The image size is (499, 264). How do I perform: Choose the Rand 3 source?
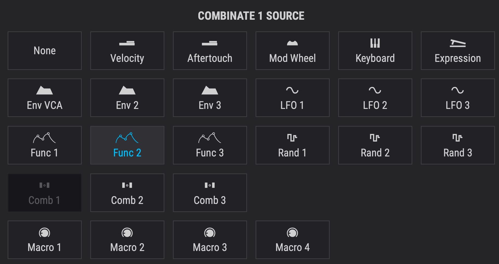pos(458,145)
